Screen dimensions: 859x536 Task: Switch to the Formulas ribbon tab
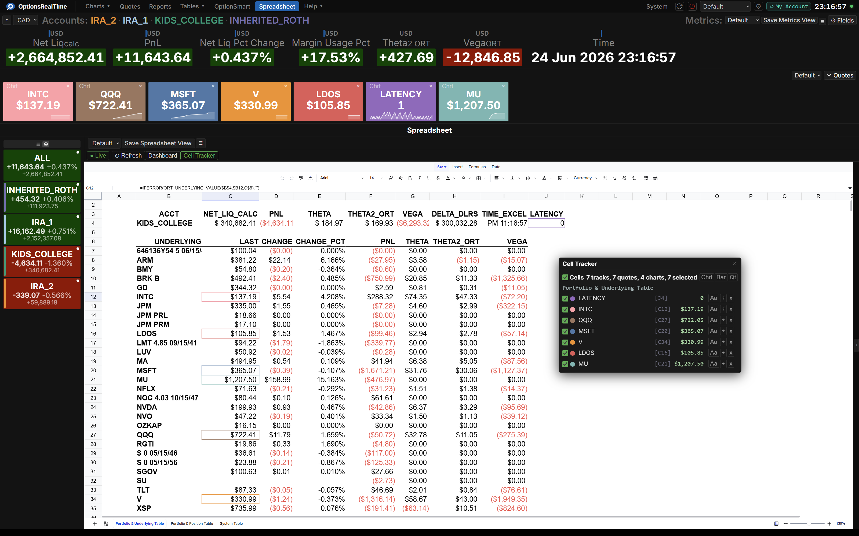pos(477,167)
